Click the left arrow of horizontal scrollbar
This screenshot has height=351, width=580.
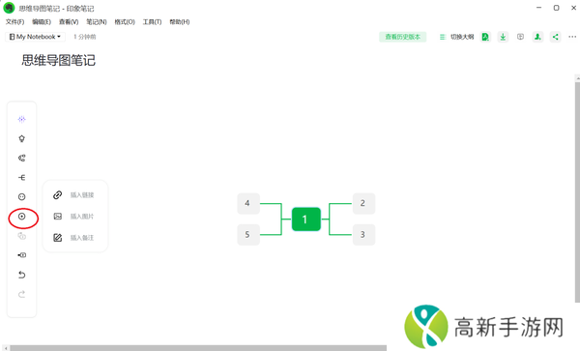[x=6, y=348]
